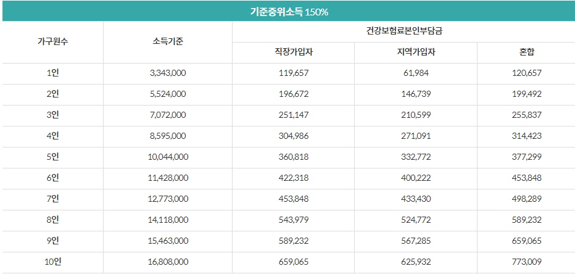
Task: Select the 가구원수 column header
Action: pyautogui.click(x=53, y=42)
